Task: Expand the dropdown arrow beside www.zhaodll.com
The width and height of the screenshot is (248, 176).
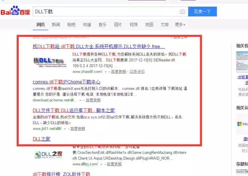Action: coord(106,72)
